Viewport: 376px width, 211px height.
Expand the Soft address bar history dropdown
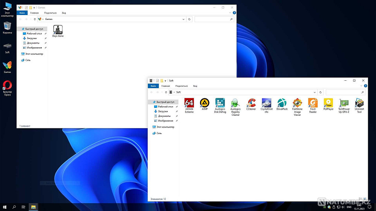point(315,92)
